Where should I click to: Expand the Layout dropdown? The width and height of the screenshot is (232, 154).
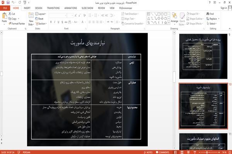click(41, 14)
